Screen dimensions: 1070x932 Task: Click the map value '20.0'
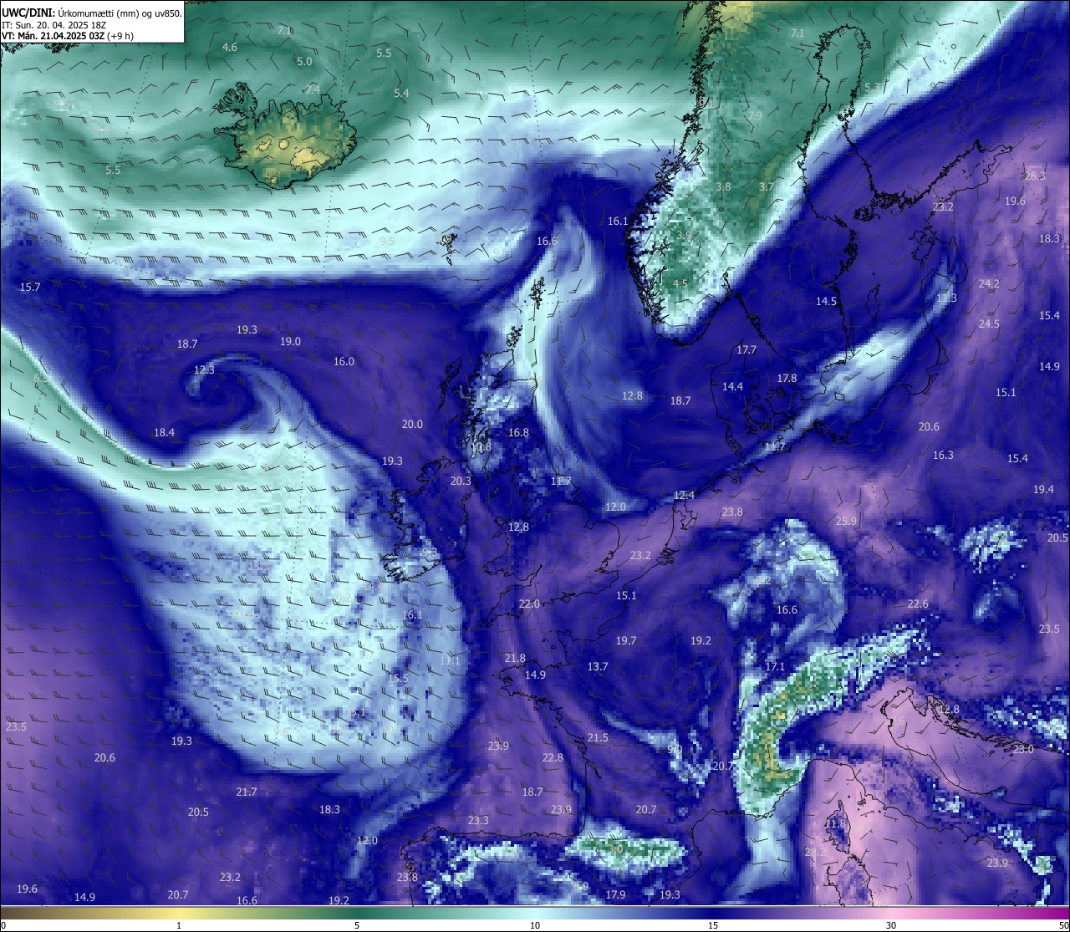[412, 425]
